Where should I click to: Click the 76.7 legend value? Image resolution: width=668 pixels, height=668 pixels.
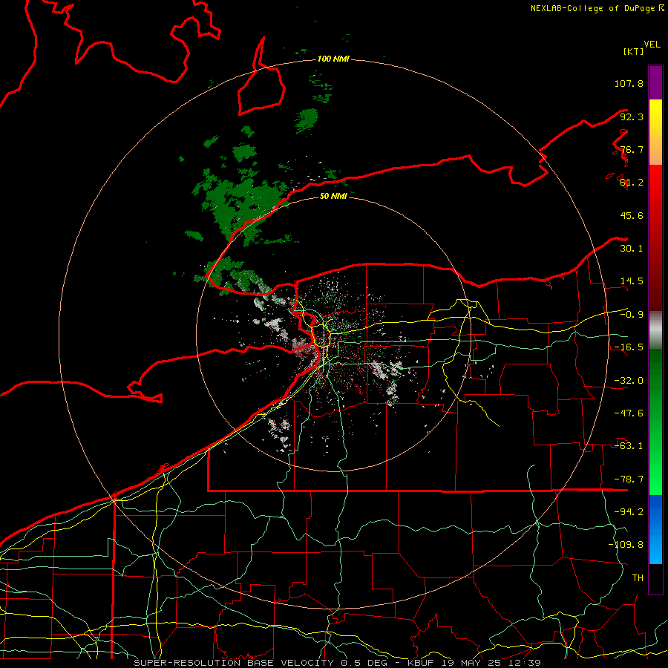(632, 149)
